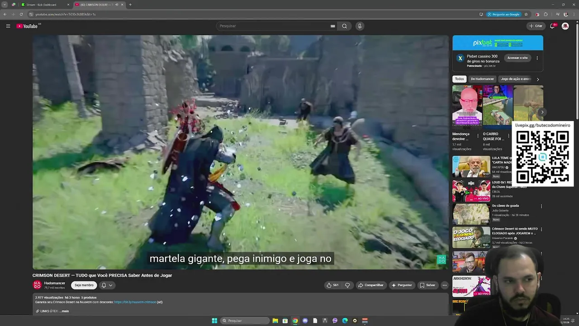Viewport: 579px width, 326px height.
Task: Click the Compartilhar share button
Action: coord(370,285)
